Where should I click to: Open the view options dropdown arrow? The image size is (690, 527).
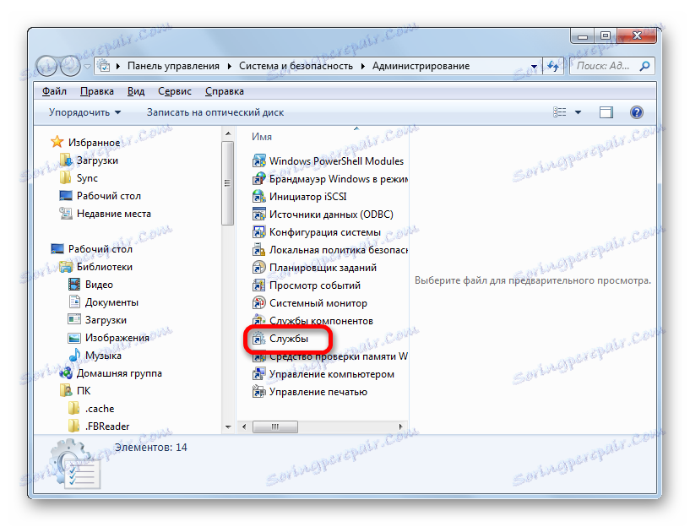tap(578, 112)
